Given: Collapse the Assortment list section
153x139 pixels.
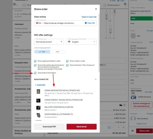Looking at the screenshot, I should (x=96, y=79).
